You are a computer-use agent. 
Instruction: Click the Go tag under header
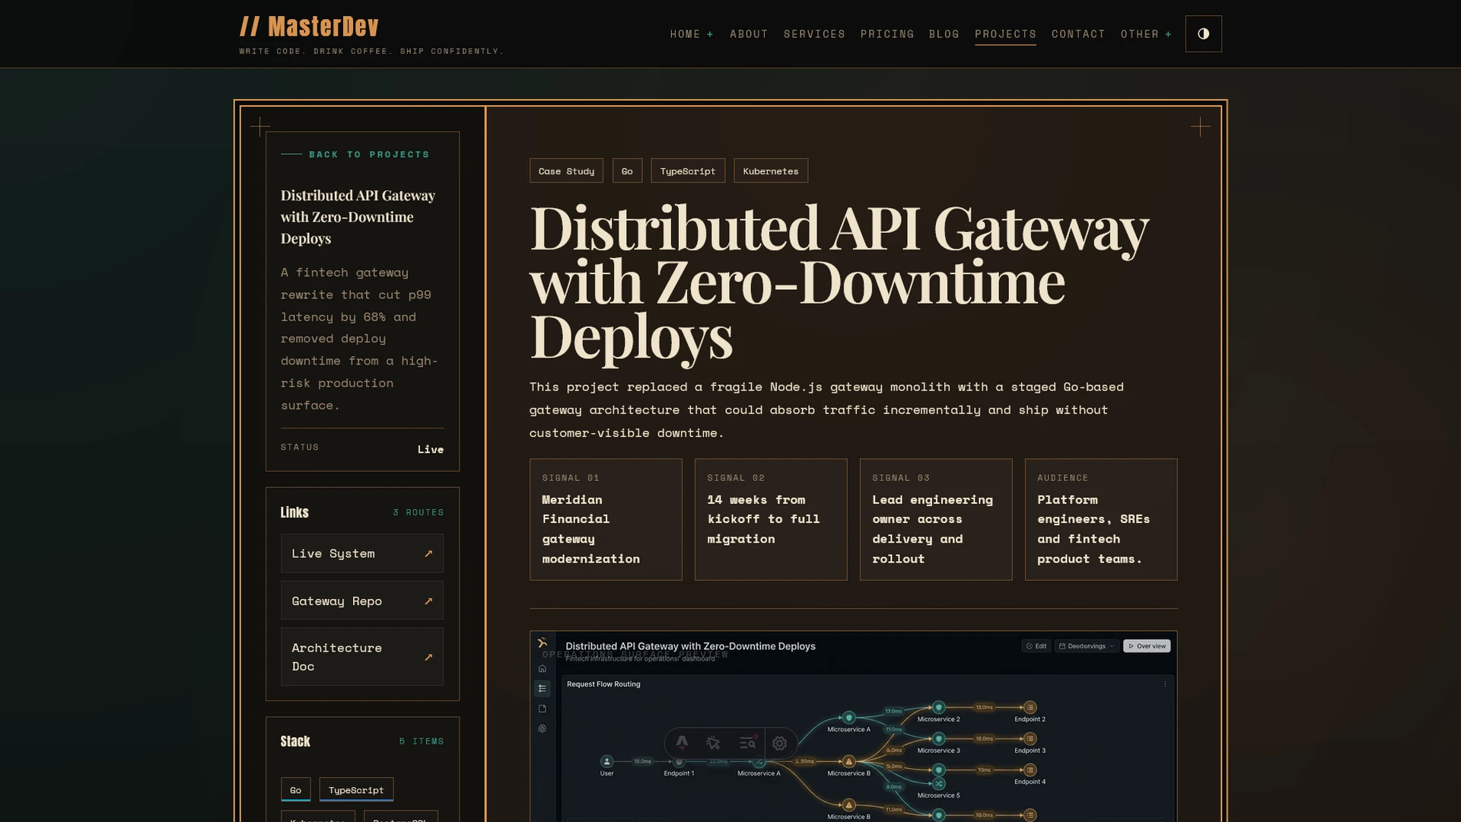pyautogui.click(x=627, y=170)
